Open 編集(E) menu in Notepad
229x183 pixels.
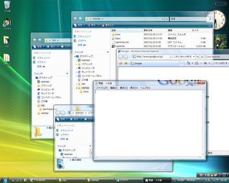point(114,88)
